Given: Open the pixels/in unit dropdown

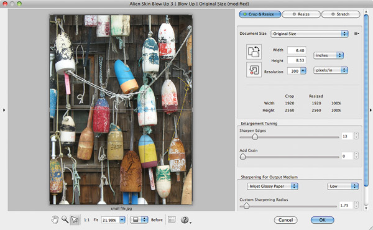Looking at the screenshot, I should point(331,70).
